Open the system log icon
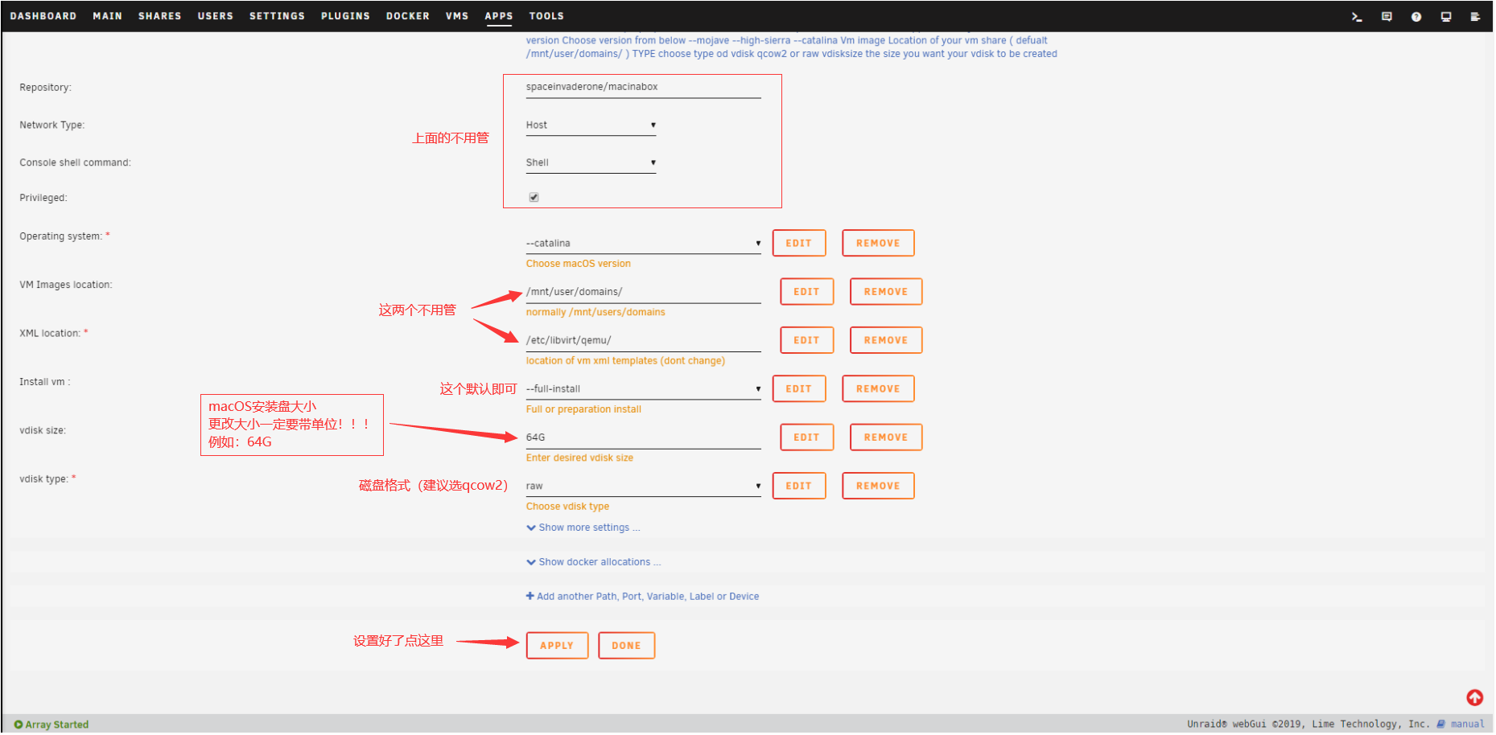The width and height of the screenshot is (1496, 735). tap(1475, 17)
